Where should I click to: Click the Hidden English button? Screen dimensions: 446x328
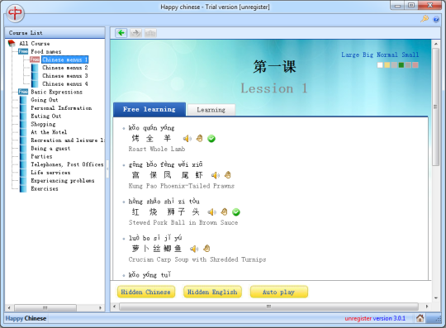click(x=212, y=292)
